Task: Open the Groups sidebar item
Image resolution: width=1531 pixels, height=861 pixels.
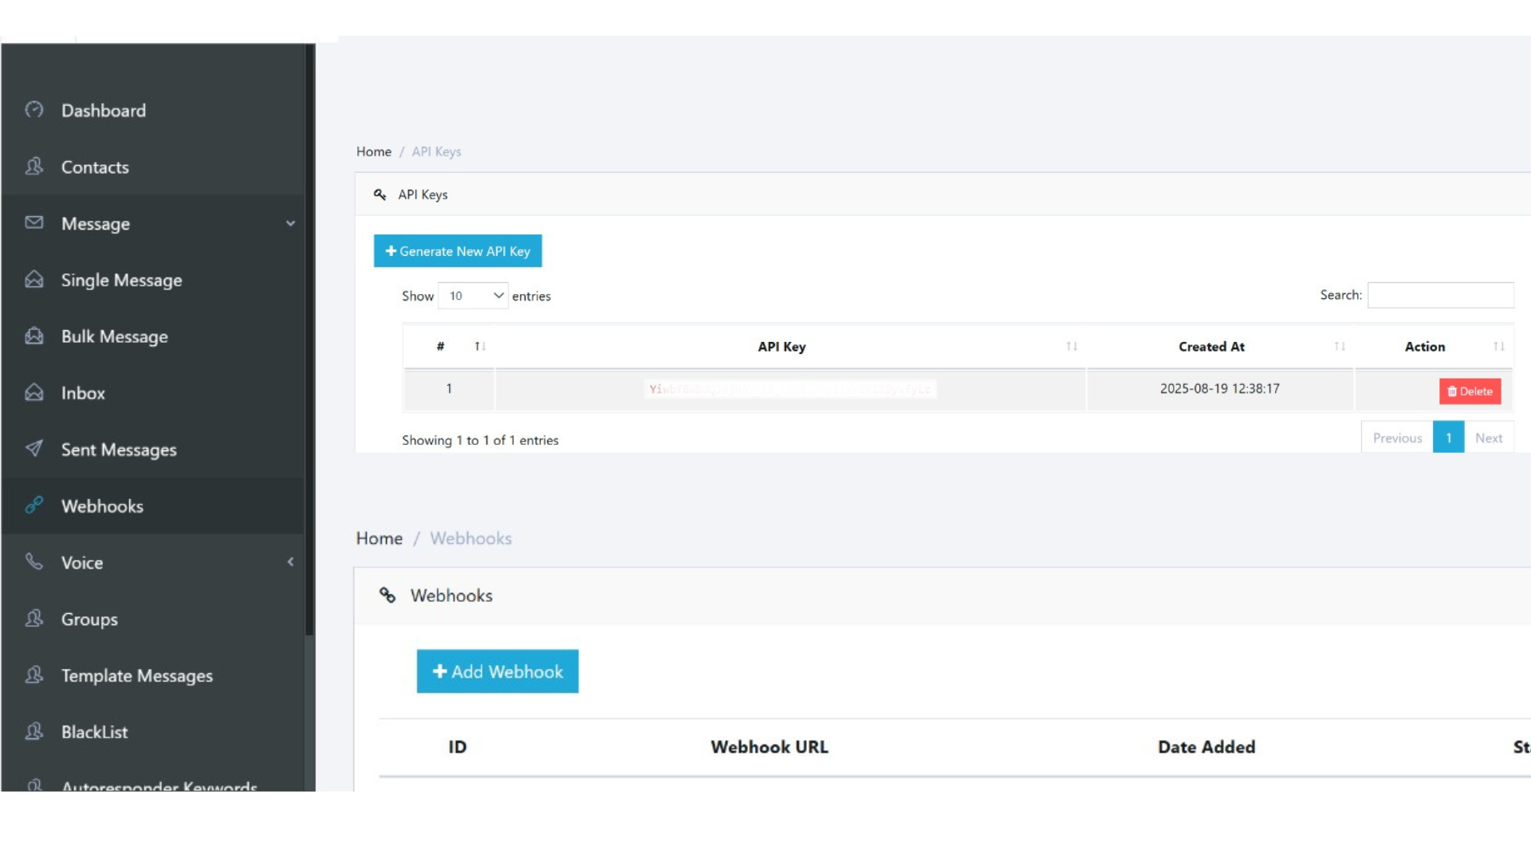Action: tap(89, 619)
